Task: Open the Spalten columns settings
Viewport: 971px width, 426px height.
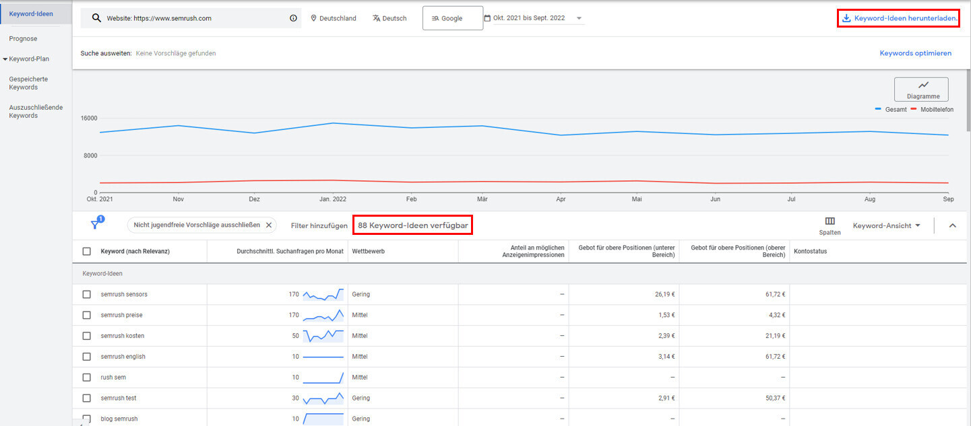Action: pyautogui.click(x=829, y=225)
